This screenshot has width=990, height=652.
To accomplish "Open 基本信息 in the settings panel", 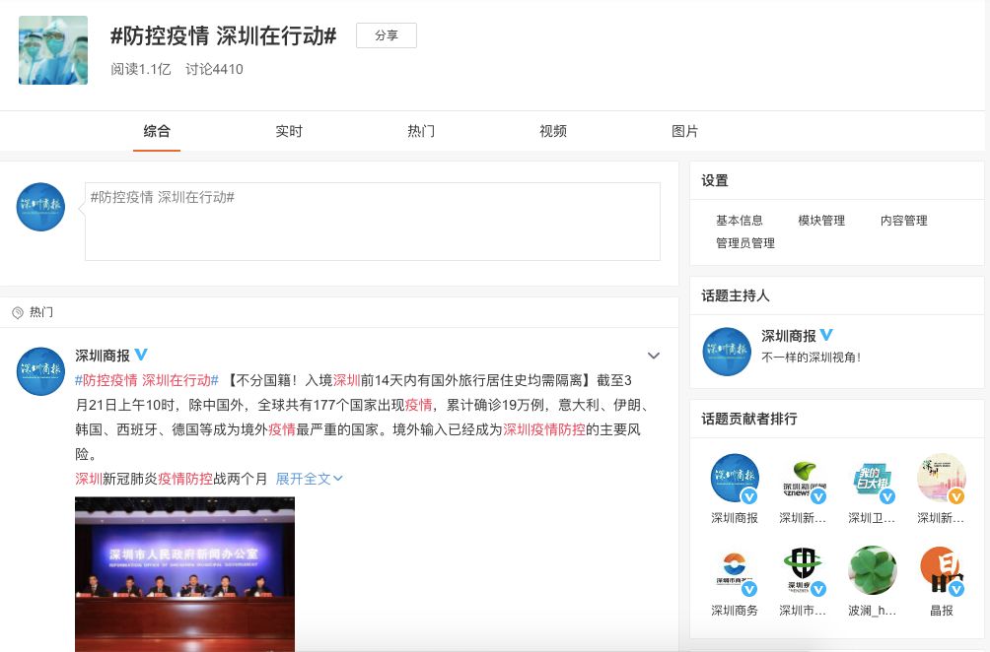I will pyautogui.click(x=740, y=221).
